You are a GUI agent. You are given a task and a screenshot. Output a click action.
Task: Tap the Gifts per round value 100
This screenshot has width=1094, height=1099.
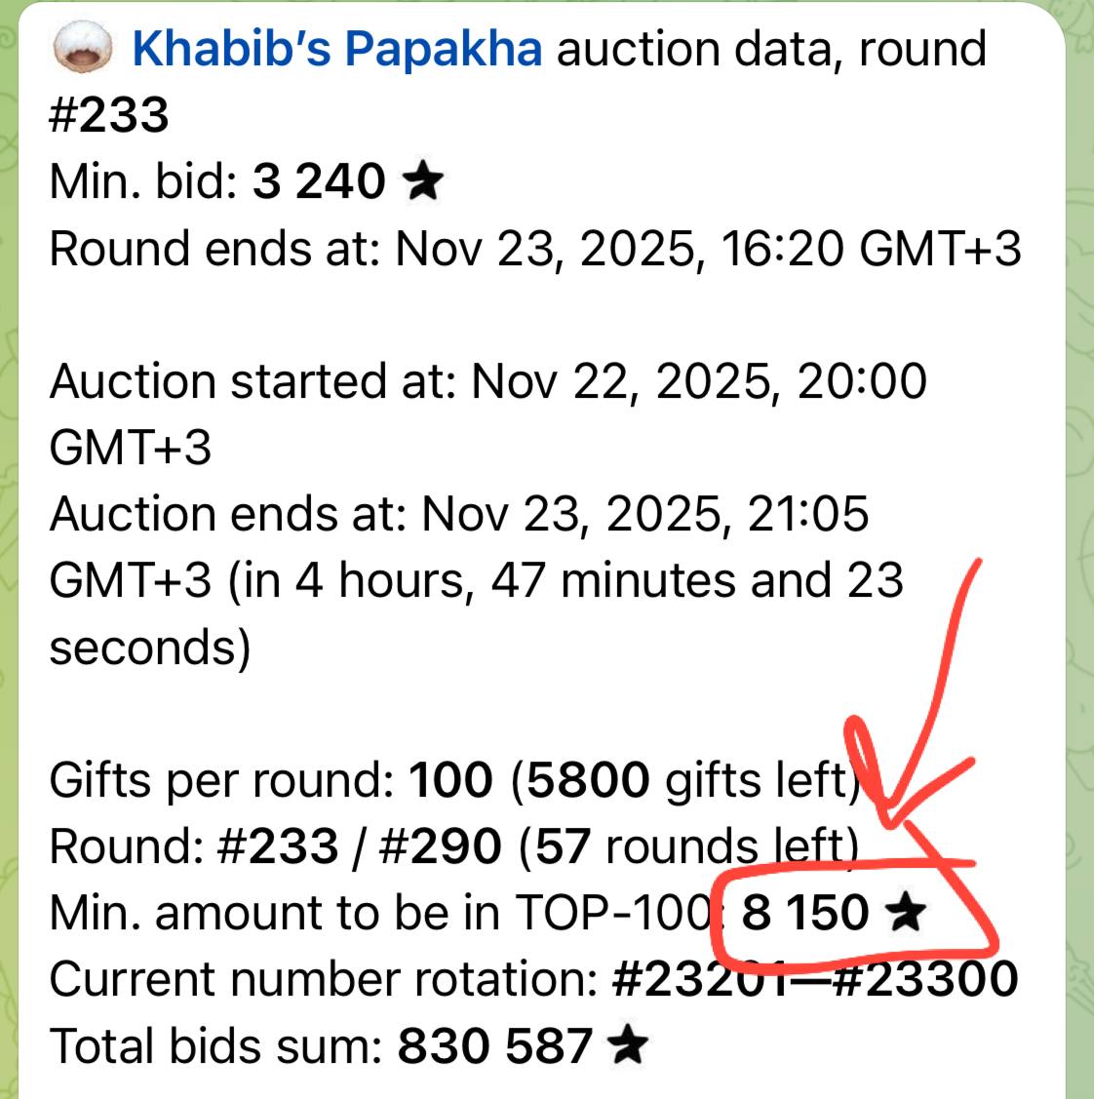point(450,780)
